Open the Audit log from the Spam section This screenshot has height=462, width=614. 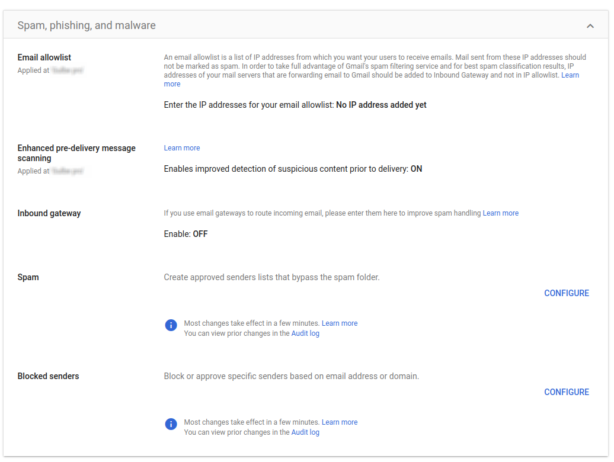tap(305, 333)
